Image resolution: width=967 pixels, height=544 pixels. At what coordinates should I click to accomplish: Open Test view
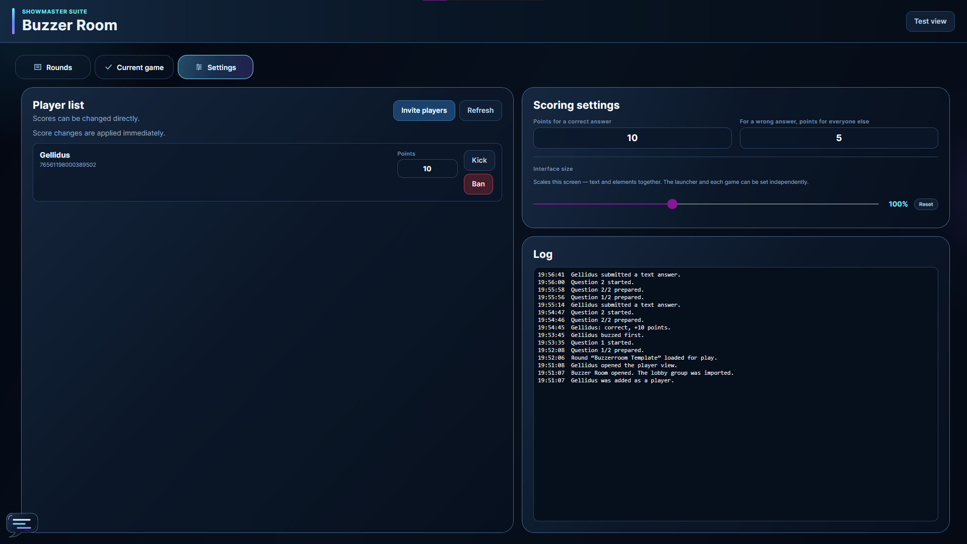click(930, 21)
